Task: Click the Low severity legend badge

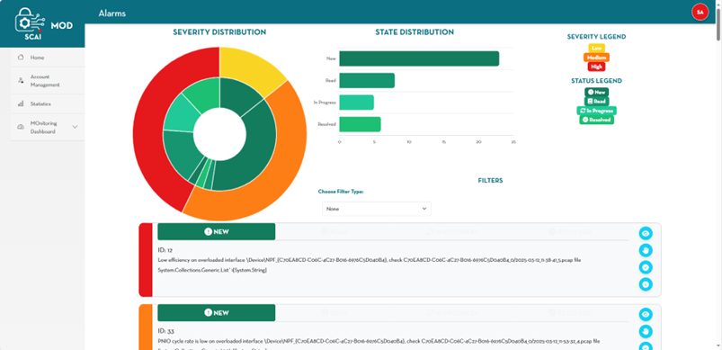Action: coord(597,48)
